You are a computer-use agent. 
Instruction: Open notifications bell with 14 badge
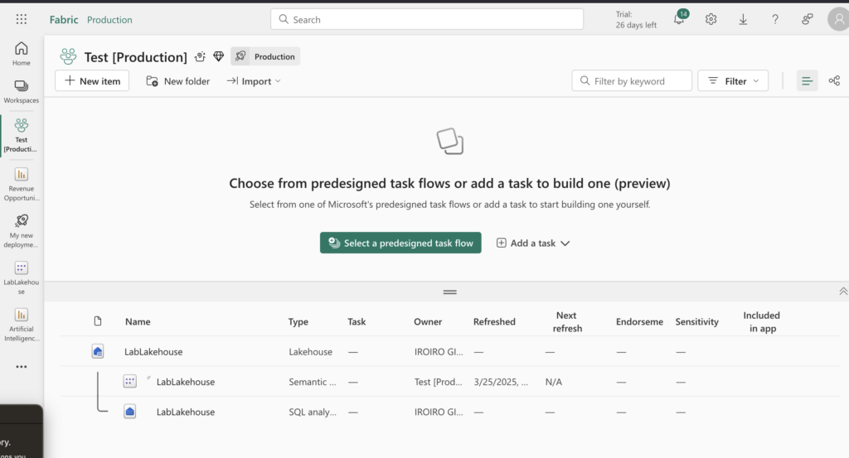point(679,18)
